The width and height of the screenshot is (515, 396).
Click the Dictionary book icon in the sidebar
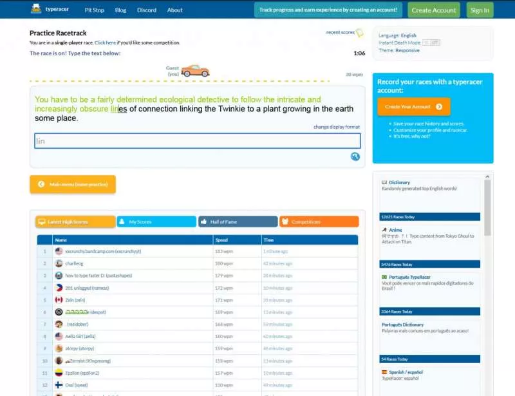pos(384,182)
